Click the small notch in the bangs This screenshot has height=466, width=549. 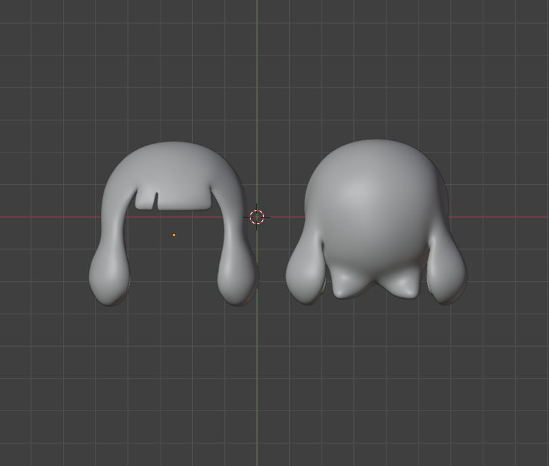(x=156, y=200)
